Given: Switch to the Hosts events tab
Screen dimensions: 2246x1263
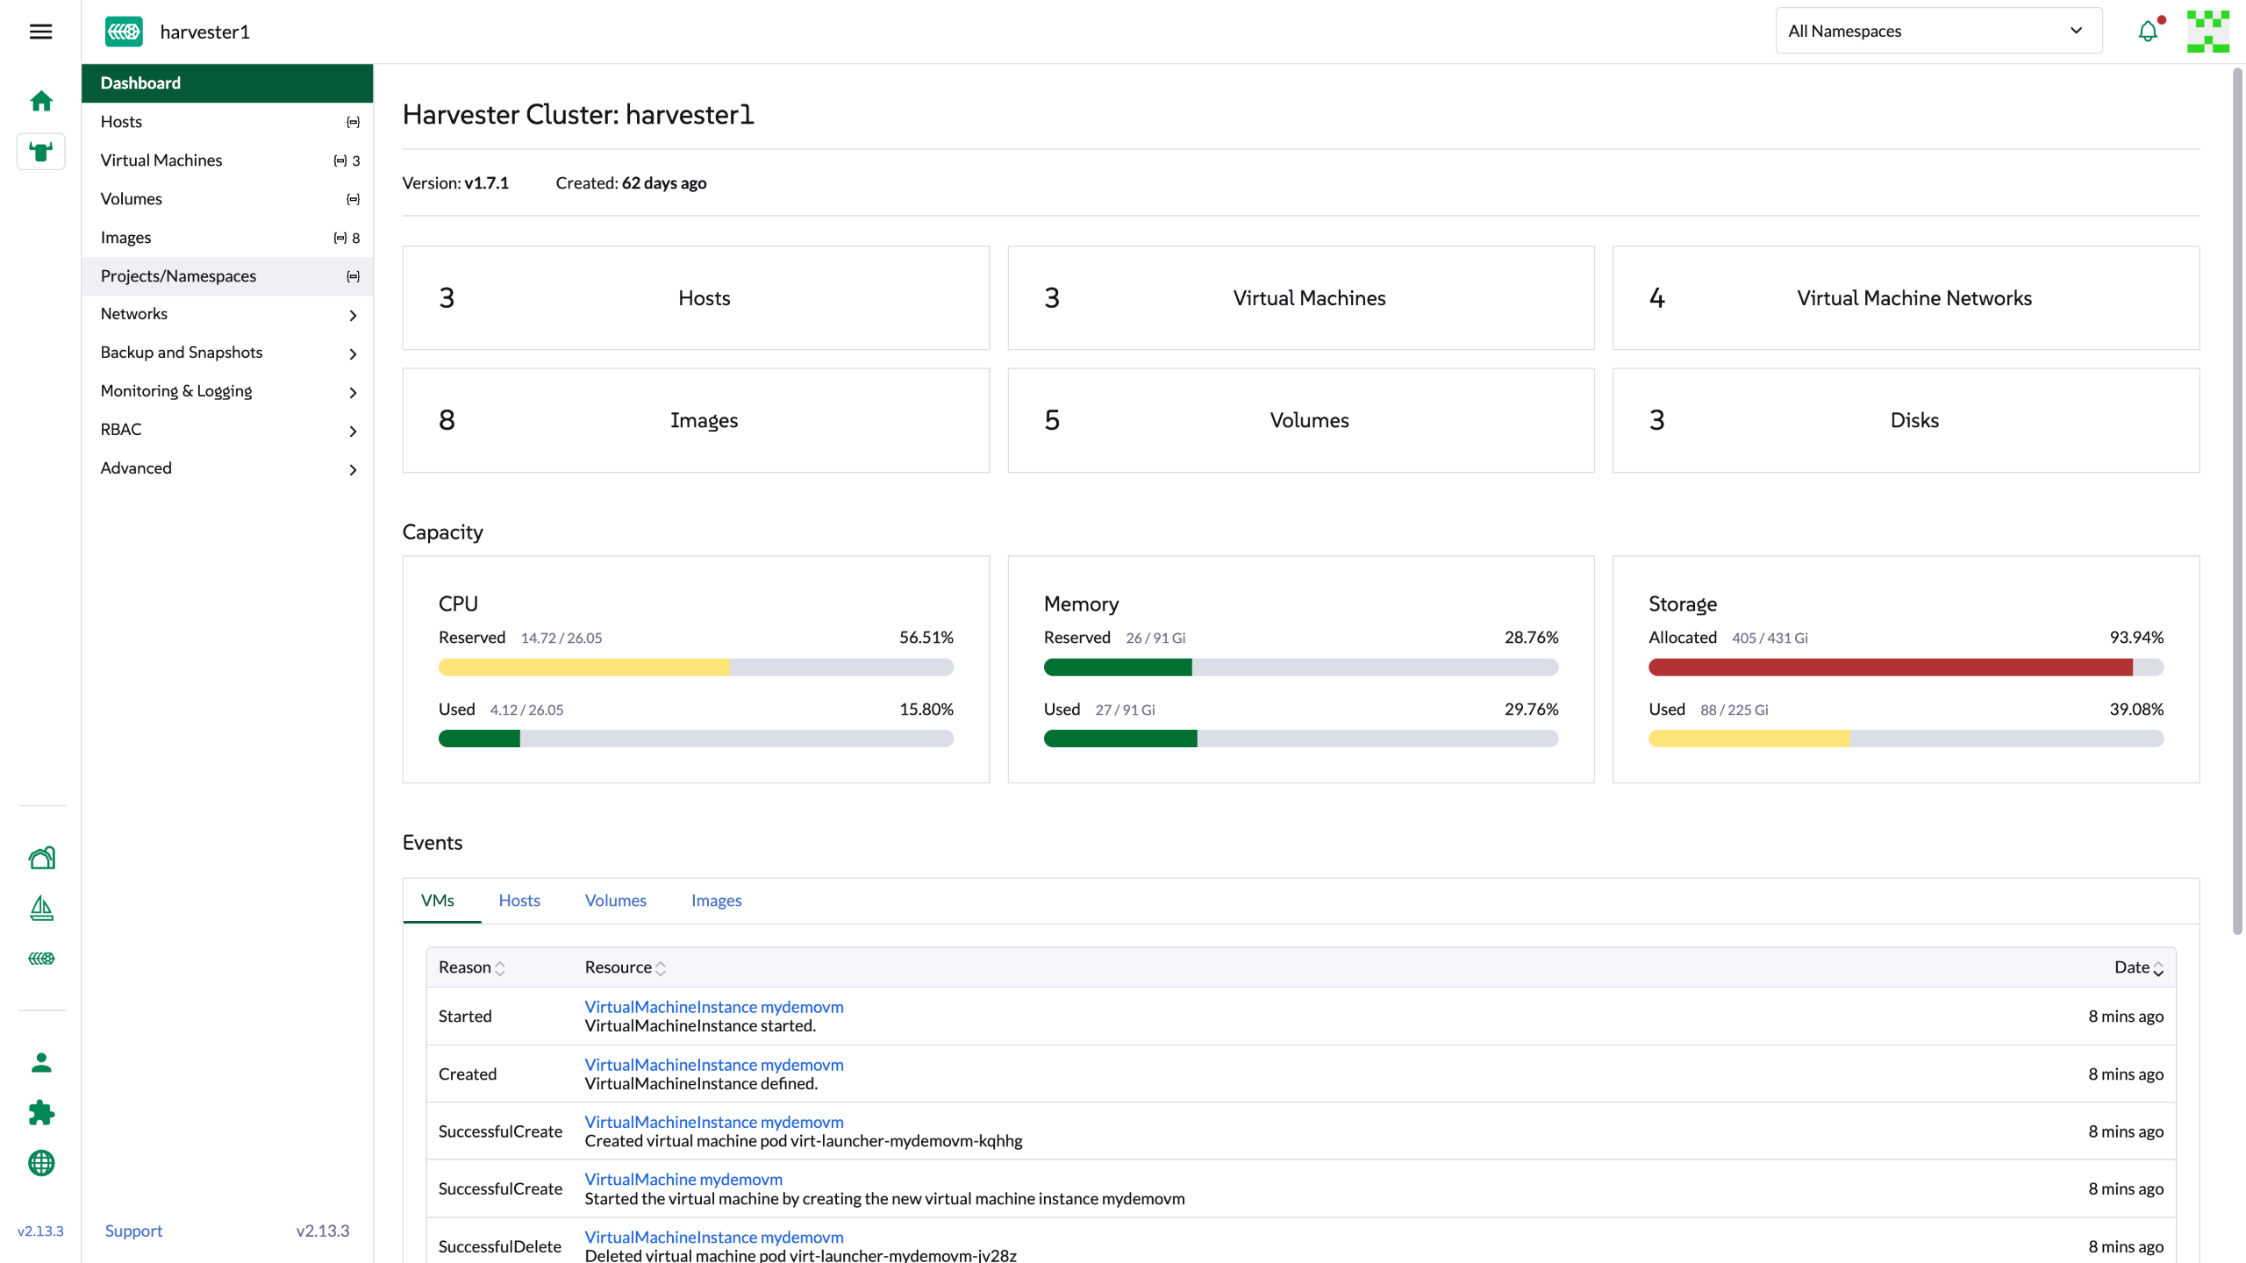Looking at the screenshot, I should click(519, 901).
